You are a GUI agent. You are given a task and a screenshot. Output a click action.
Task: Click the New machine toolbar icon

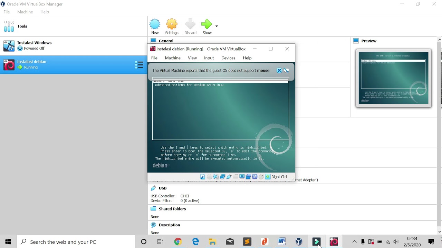pyautogui.click(x=155, y=27)
